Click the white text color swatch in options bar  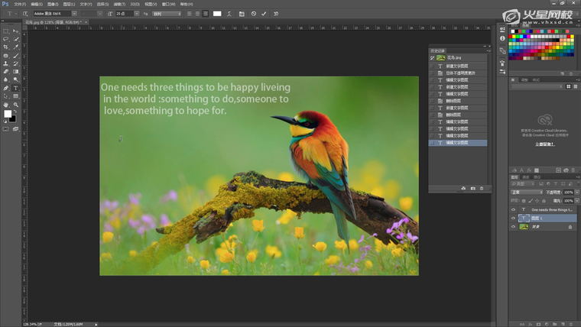click(217, 14)
